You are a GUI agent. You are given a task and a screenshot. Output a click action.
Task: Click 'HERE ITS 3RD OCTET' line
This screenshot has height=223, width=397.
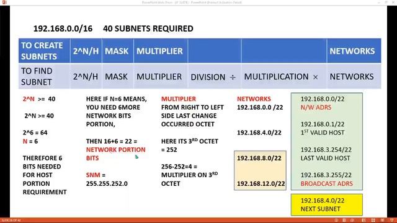click(x=190, y=141)
